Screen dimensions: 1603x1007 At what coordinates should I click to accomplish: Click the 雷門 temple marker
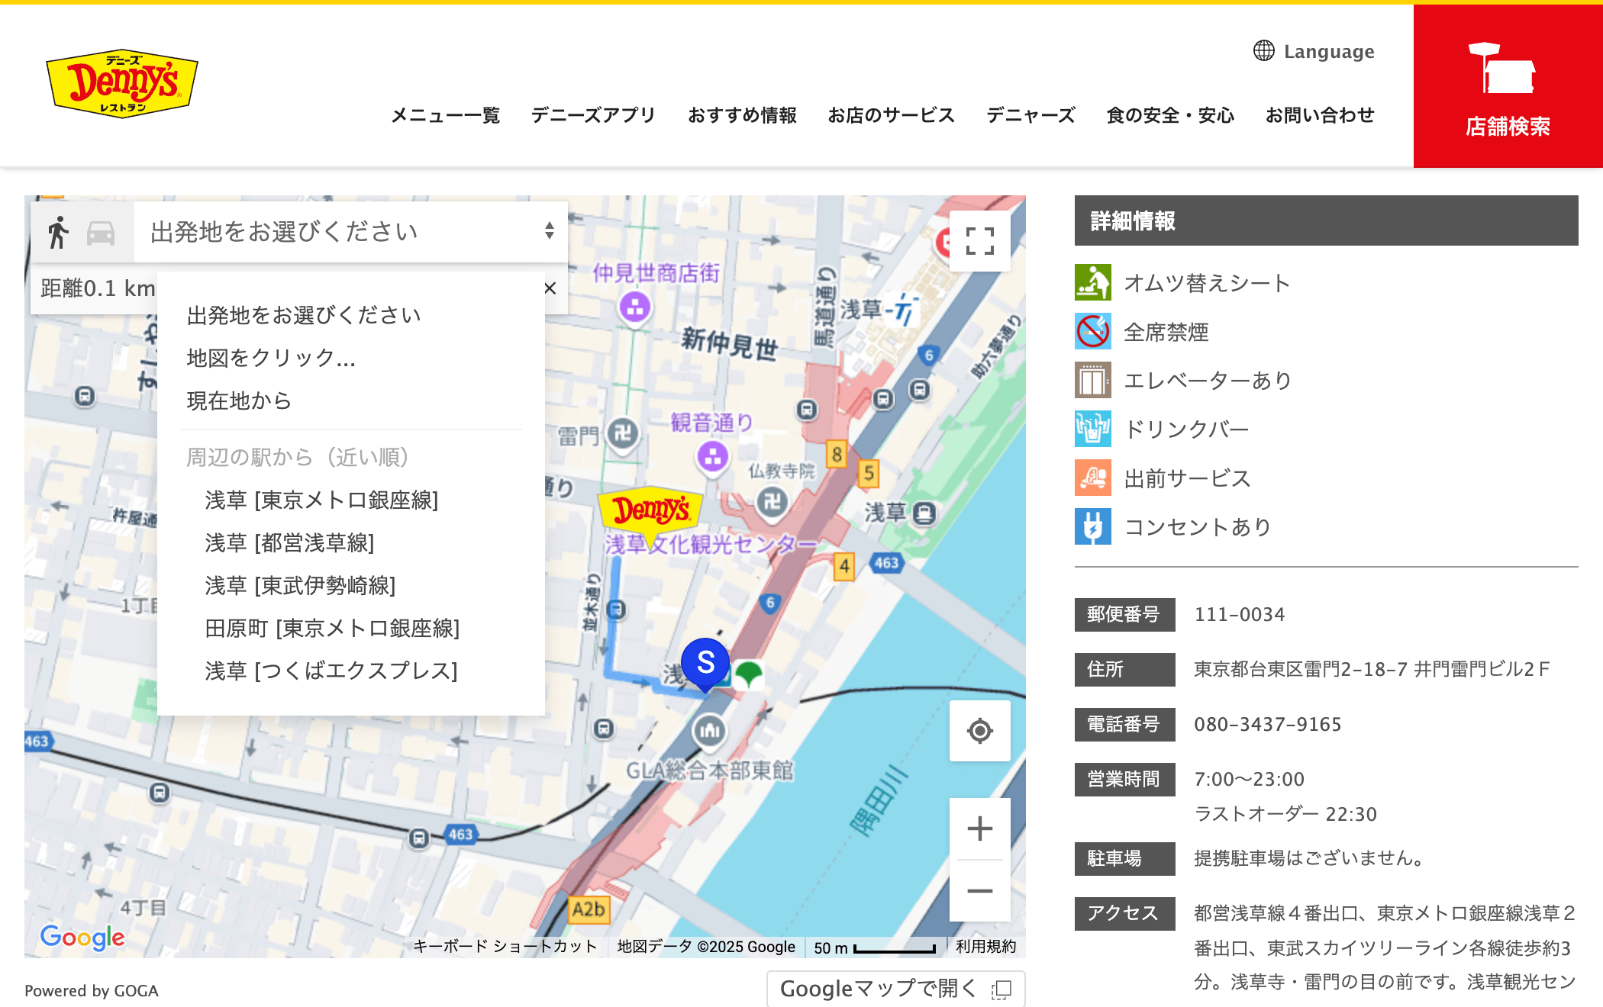click(x=623, y=435)
